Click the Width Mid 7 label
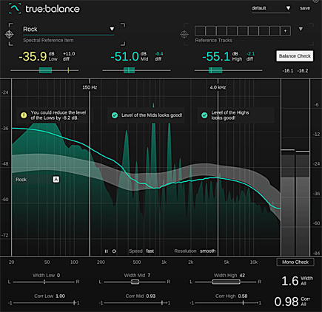This screenshot has width=322, height=312. click(x=137, y=275)
